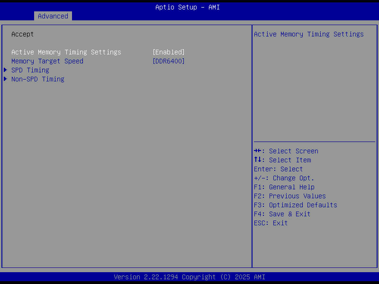
Task: Click F4 Save and Exit help entry
Action: point(281,214)
